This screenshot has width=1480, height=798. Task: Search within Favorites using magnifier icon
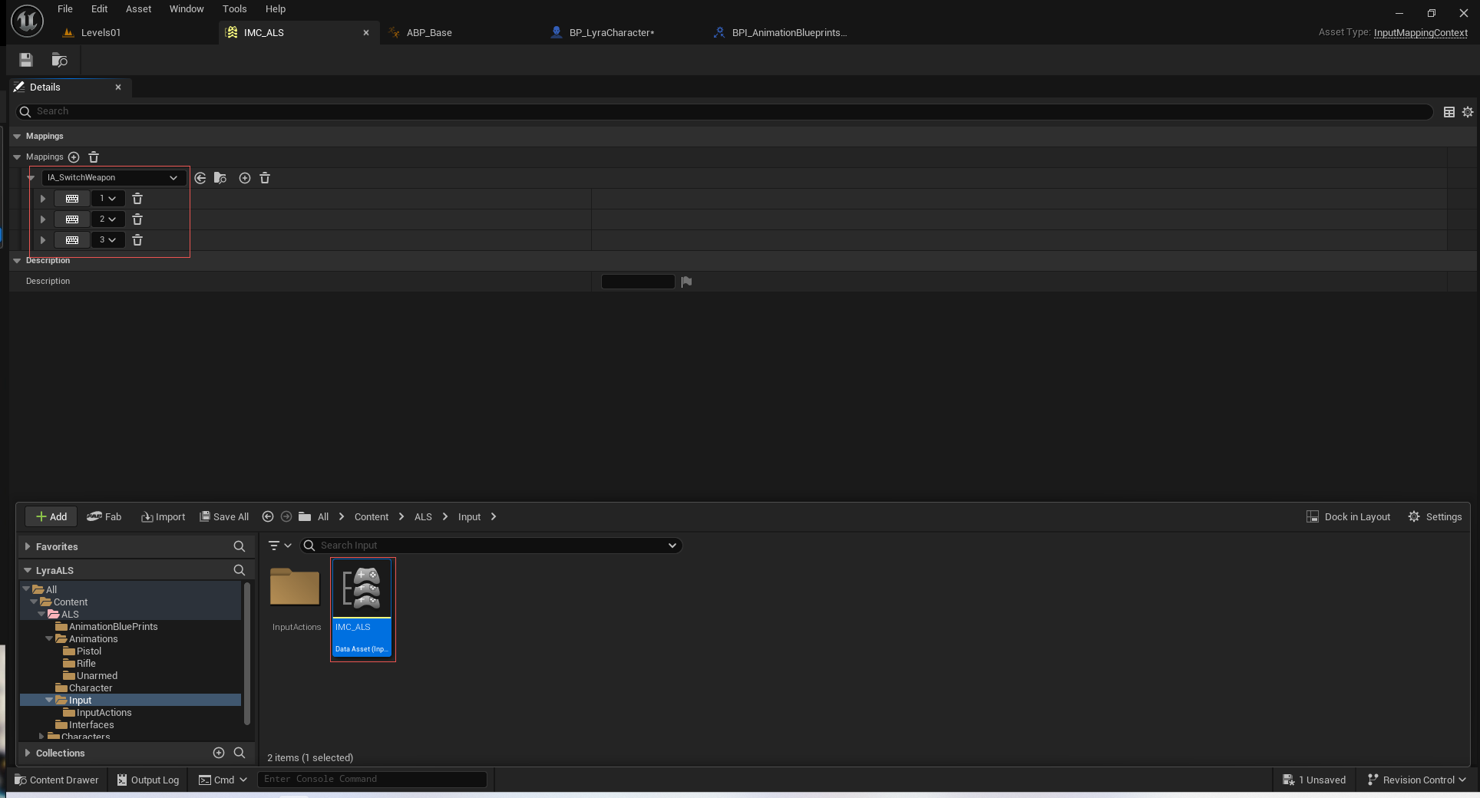point(240,546)
